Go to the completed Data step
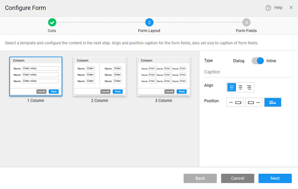This screenshot has height=189, width=298. [52, 23]
